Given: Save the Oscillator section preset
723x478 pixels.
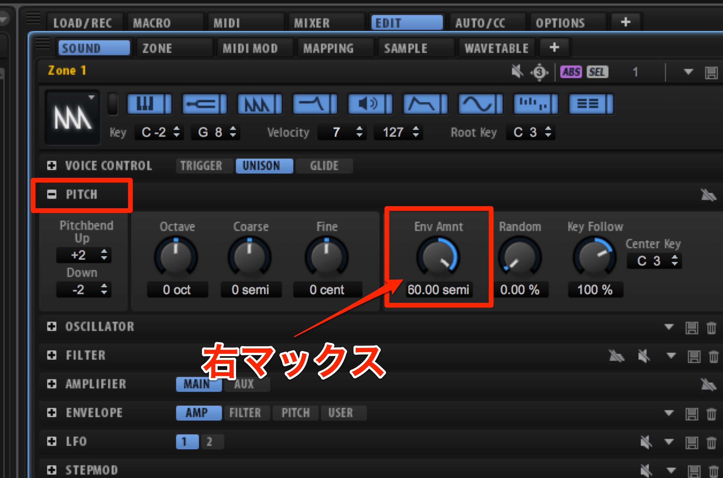Looking at the screenshot, I should [x=692, y=328].
